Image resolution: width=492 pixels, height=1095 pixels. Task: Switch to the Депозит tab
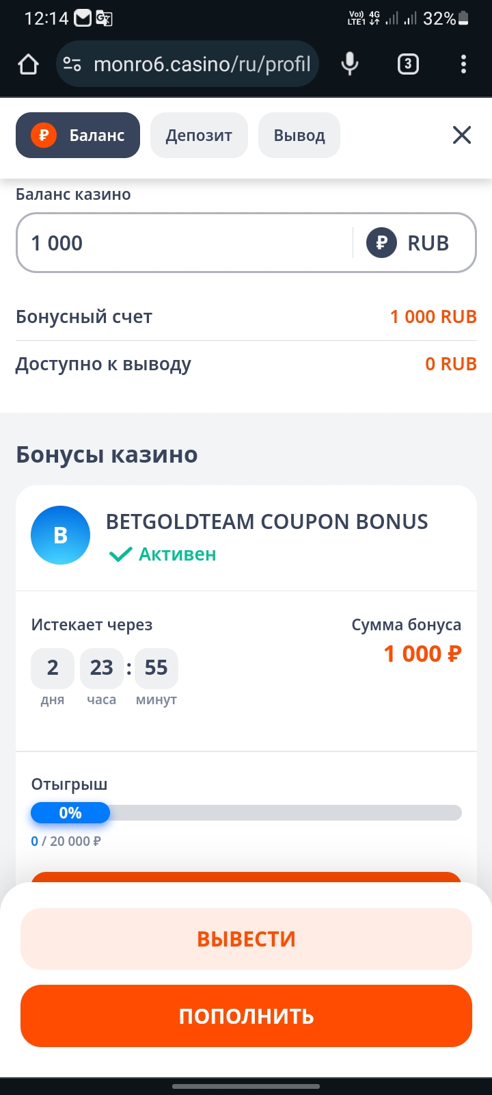click(199, 135)
